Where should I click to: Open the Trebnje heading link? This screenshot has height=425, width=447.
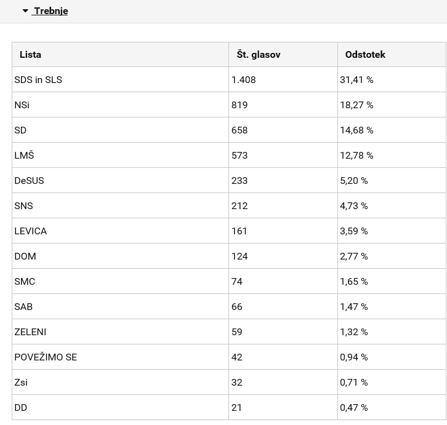[x=50, y=11]
